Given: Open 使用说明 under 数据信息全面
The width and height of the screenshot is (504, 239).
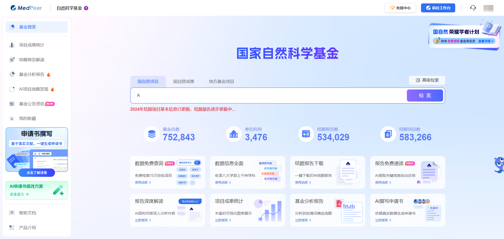Looking at the screenshot, I should [x=223, y=183].
